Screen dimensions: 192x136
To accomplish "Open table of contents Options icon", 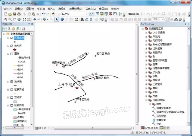I will click(x=23, y=29).
